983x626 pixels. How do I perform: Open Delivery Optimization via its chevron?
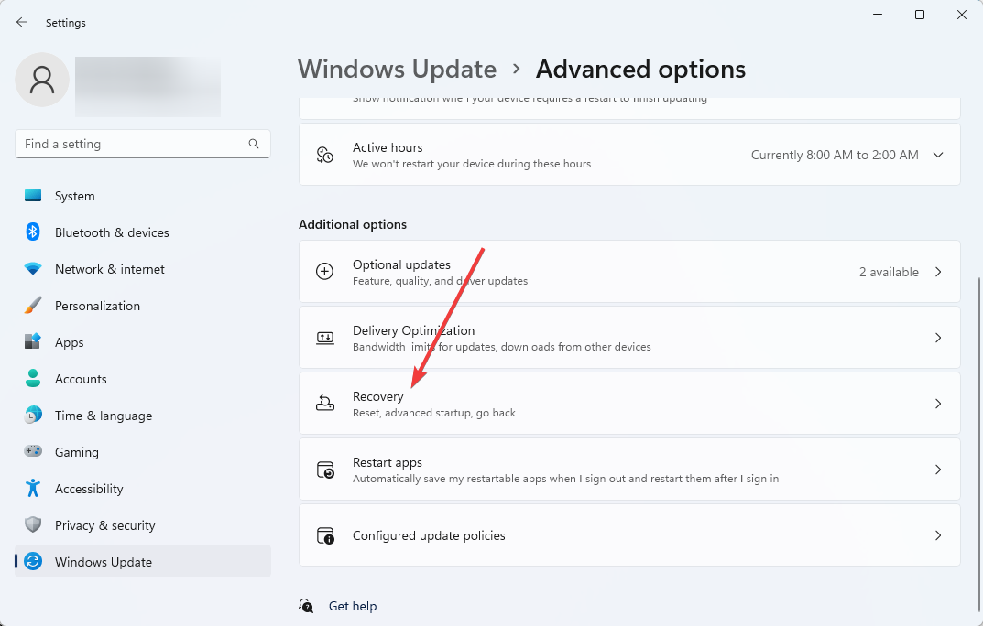938,338
